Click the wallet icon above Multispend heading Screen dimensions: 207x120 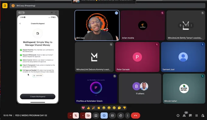click(38, 33)
